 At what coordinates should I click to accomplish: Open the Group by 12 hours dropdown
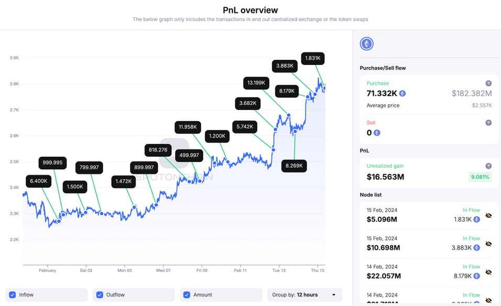point(304,295)
